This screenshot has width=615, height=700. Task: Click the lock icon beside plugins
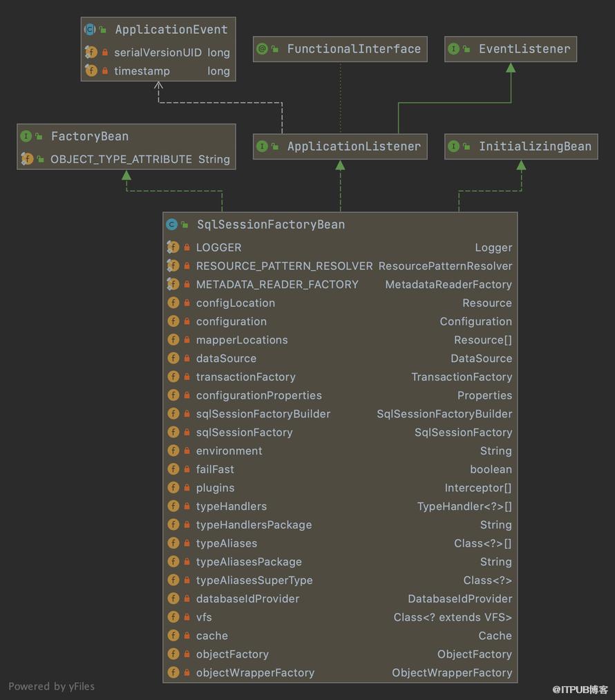pos(187,487)
